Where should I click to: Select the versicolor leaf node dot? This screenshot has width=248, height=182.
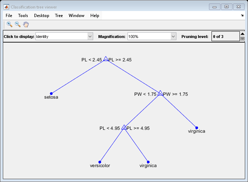100,162
